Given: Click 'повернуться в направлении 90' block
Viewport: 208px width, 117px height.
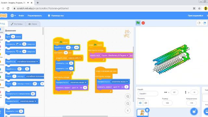Looking at the screenshot, I should pos(20,94).
